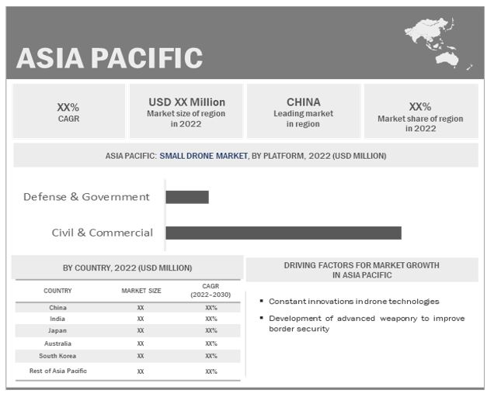Select the South Korea table row
The width and height of the screenshot is (494, 397).
[127, 356]
